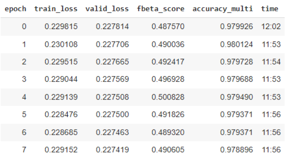The image size is (286, 157).
Task: Select train loss 0.228476 in epoch 5
Action: [61, 115]
